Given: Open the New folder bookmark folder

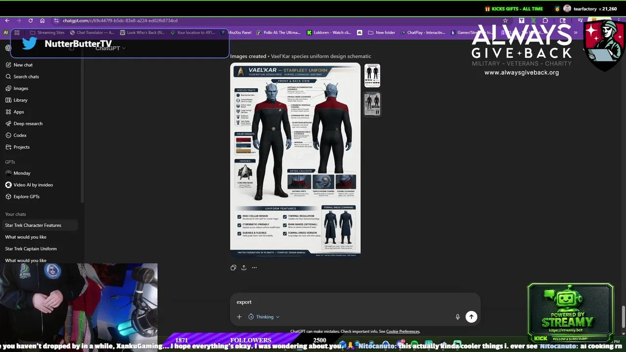Looking at the screenshot, I should (380, 32).
